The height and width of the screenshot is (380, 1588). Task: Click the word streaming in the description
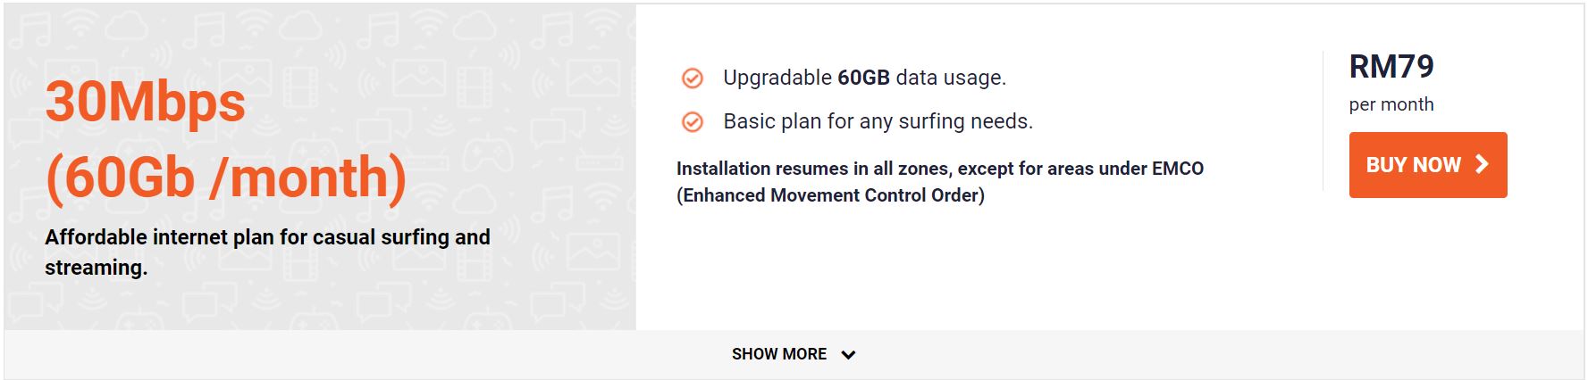(x=96, y=268)
